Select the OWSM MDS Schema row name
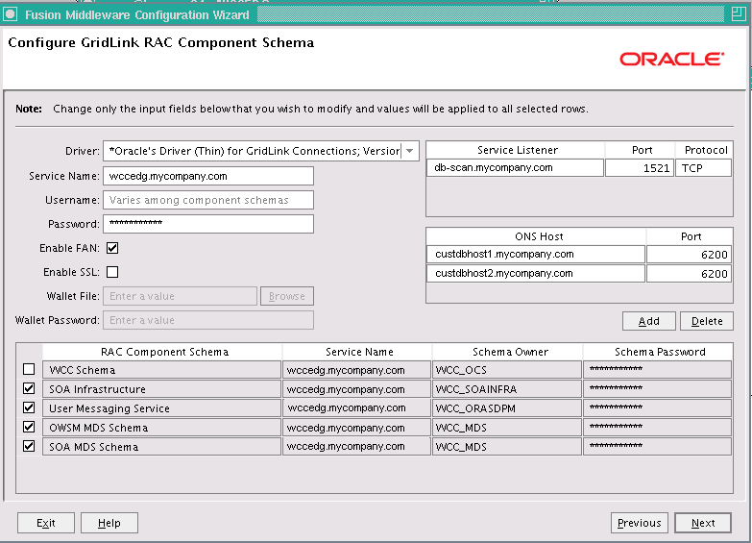 click(x=161, y=428)
